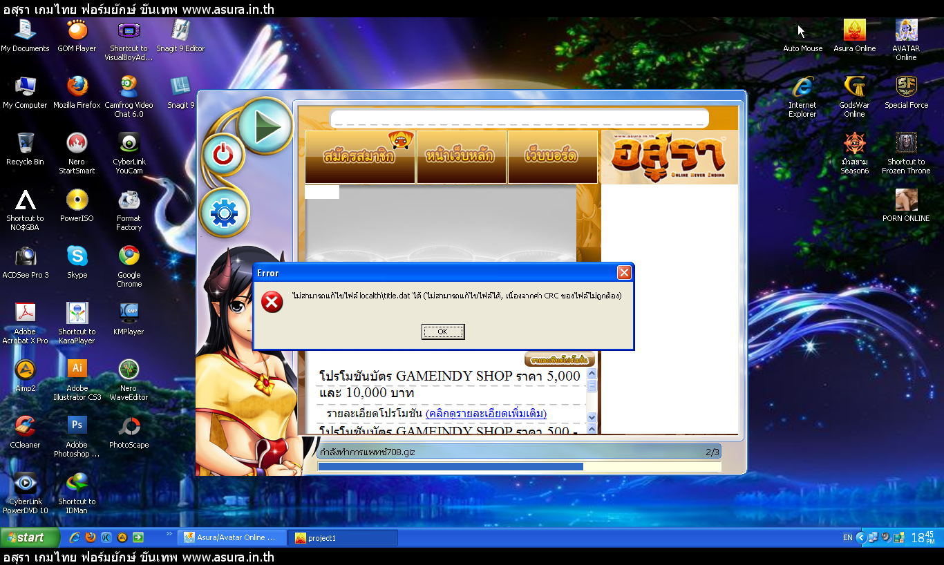Expand Quick Launch overflow chevron

click(x=169, y=534)
